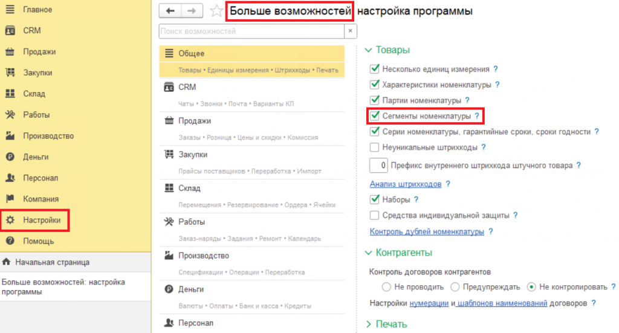The width and height of the screenshot is (619, 333).
Task: Select the Не проводить radio option
Action: [x=386, y=287]
